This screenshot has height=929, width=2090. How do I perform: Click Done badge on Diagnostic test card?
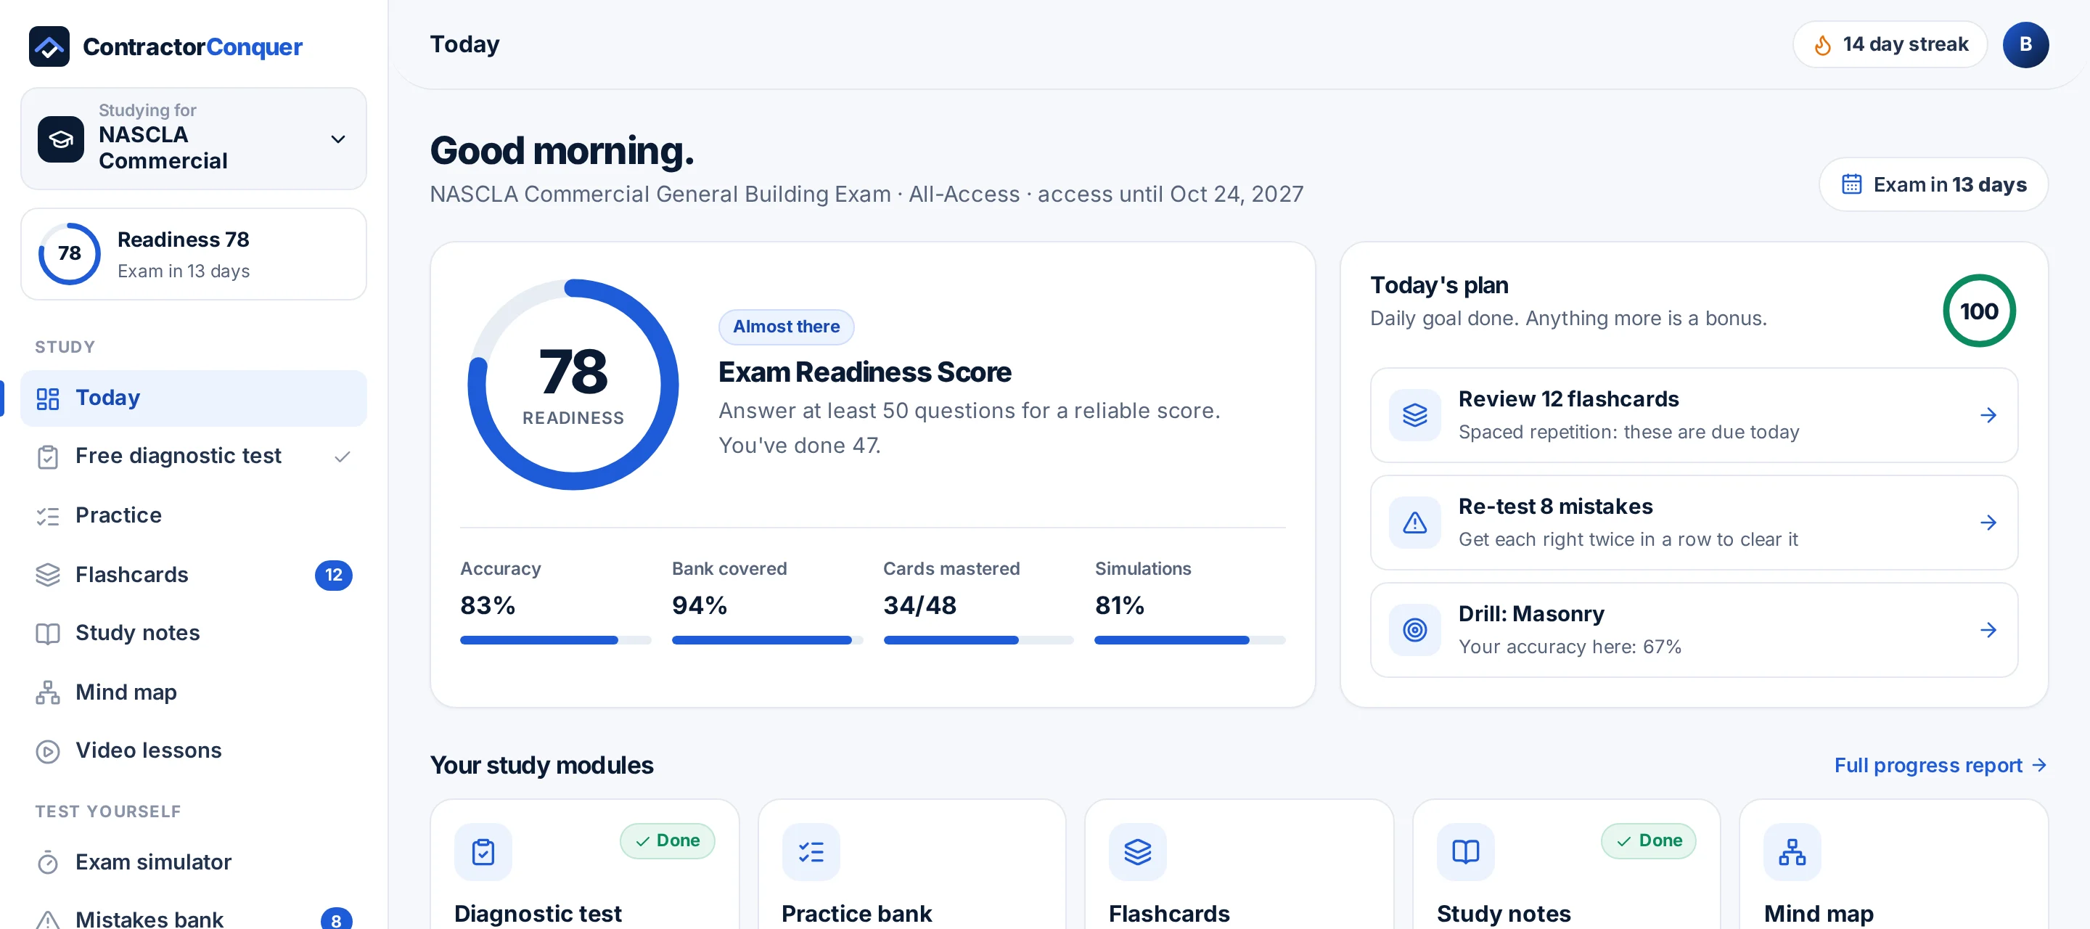[x=667, y=840]
